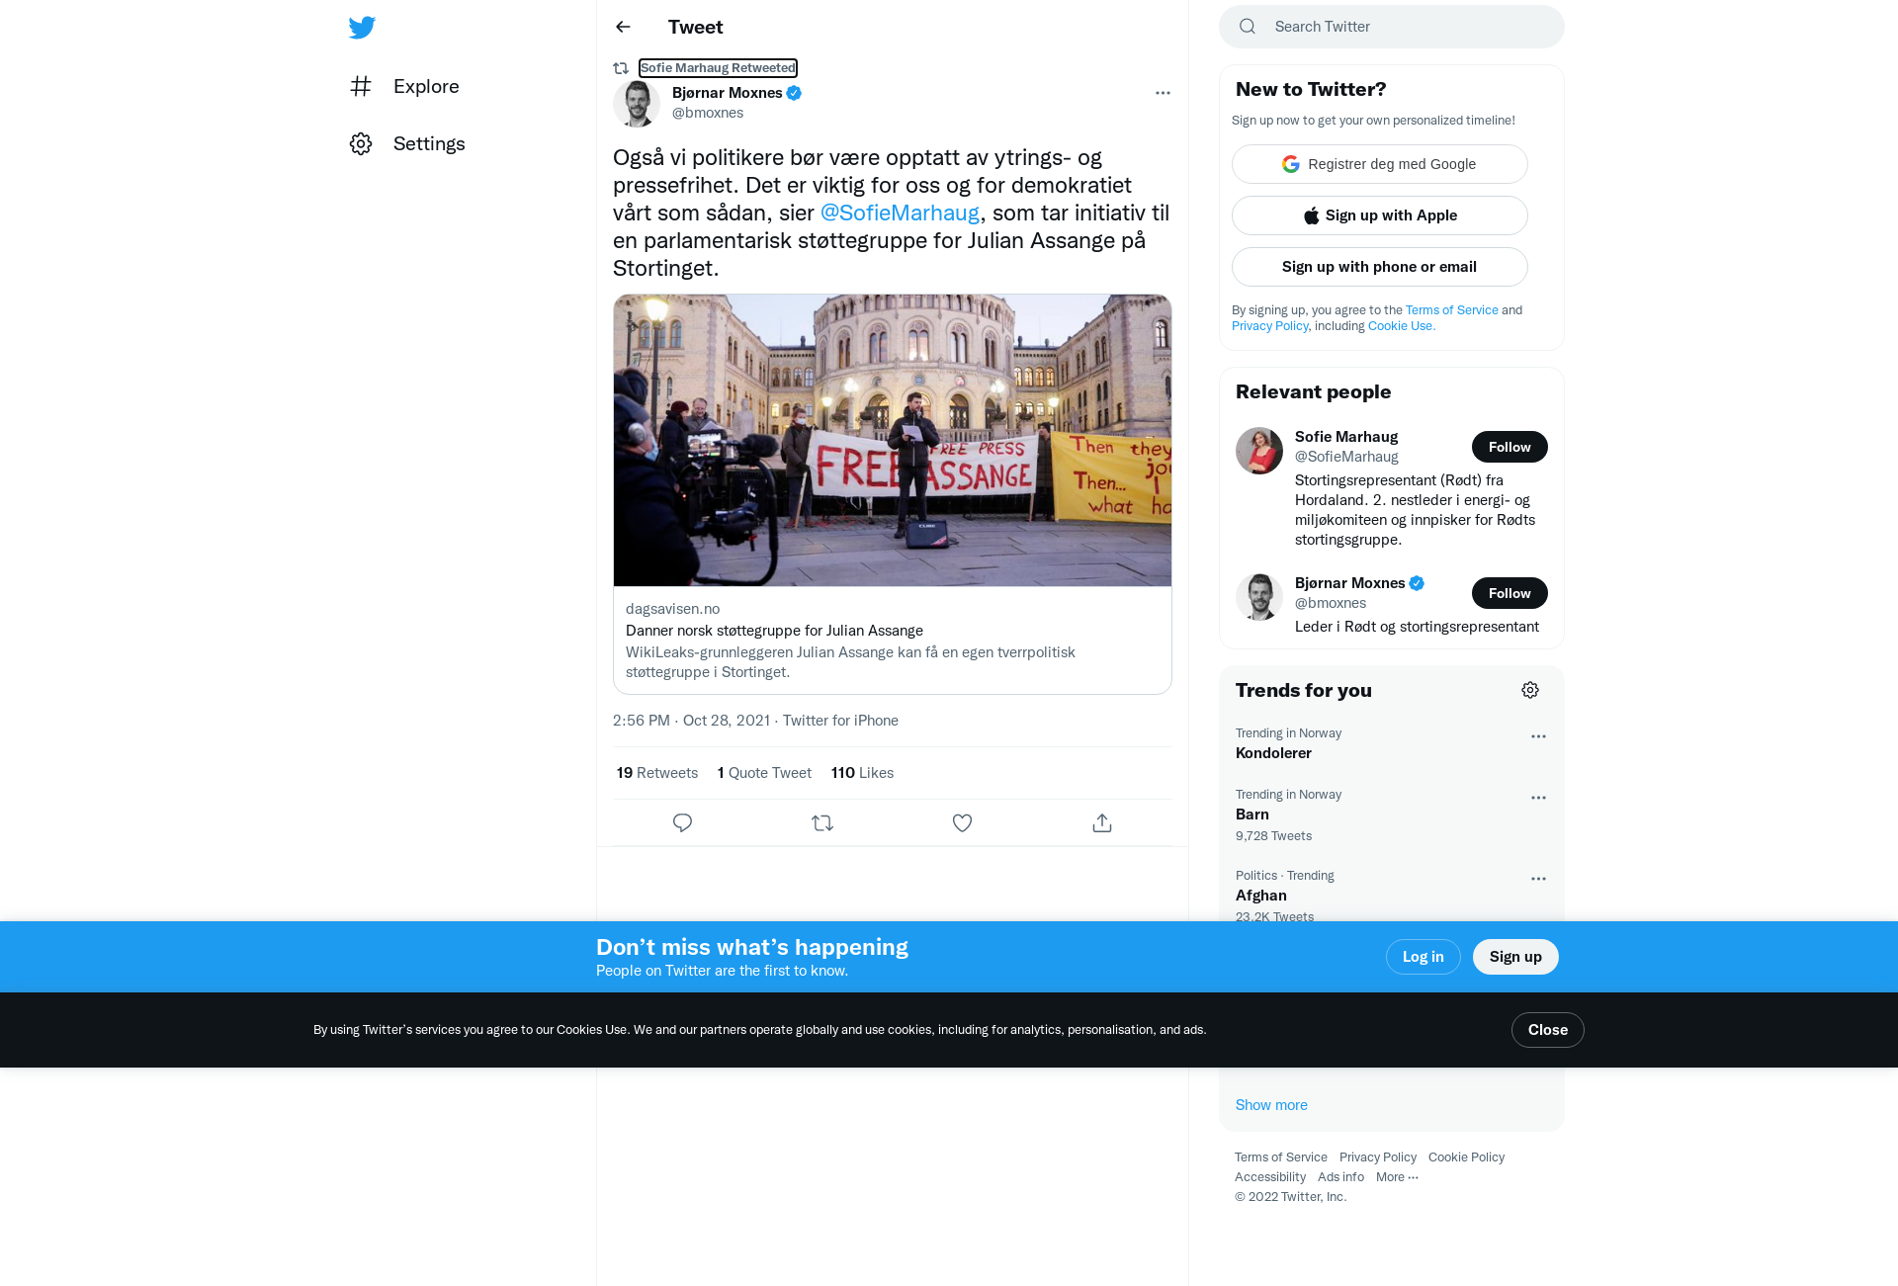The height and width of the screenshot is (1286, 1898).
Task: Focus the Search Twitter field
Action: click(x=1392, y=27)
